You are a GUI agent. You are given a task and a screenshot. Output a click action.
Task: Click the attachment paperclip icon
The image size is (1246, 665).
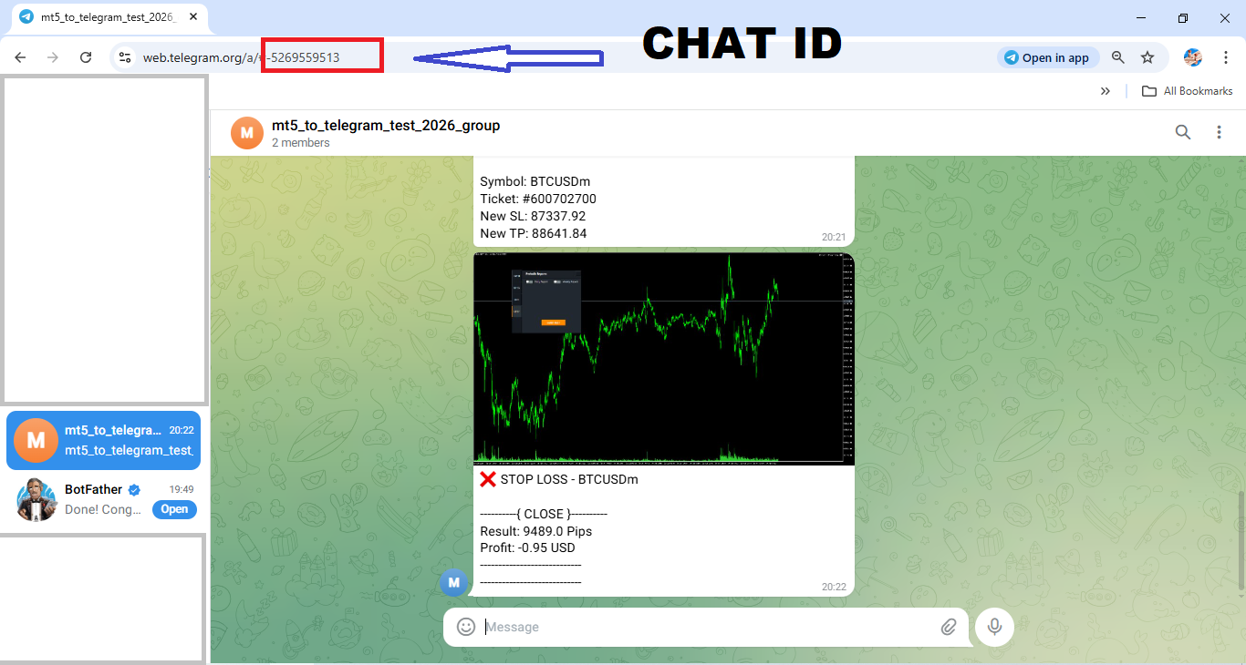(x=949, y=627)
